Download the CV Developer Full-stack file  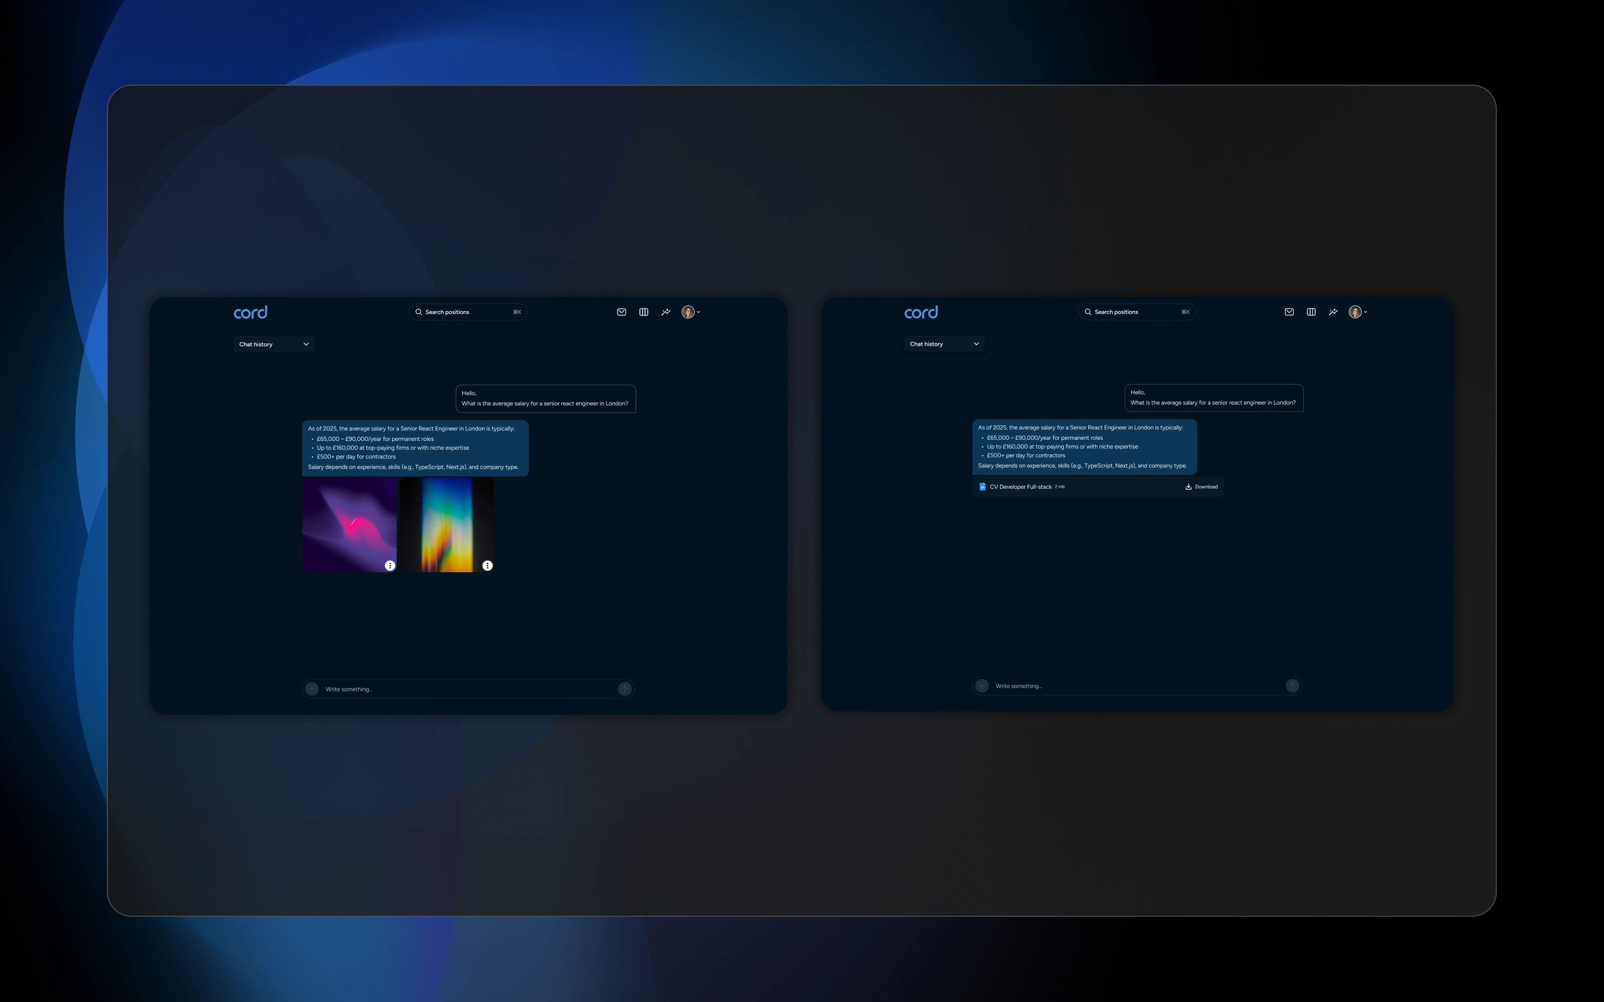(x=1201, y=487)
